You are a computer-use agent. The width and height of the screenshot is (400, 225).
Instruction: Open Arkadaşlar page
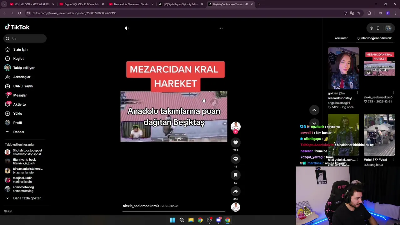click(x=22, y=77)
